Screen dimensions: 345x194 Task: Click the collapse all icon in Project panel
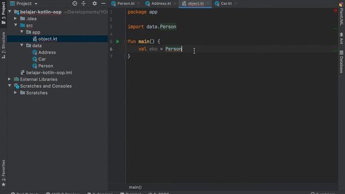coord(84,3)
